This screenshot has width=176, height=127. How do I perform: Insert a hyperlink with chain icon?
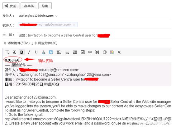pos(90,52)
